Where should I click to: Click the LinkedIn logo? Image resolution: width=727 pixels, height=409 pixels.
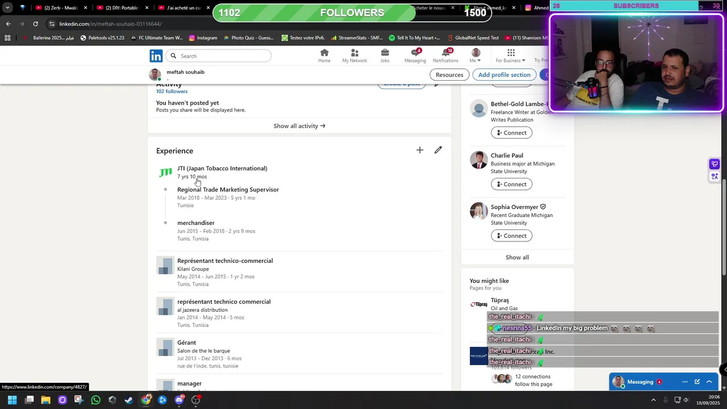[156, 56]
